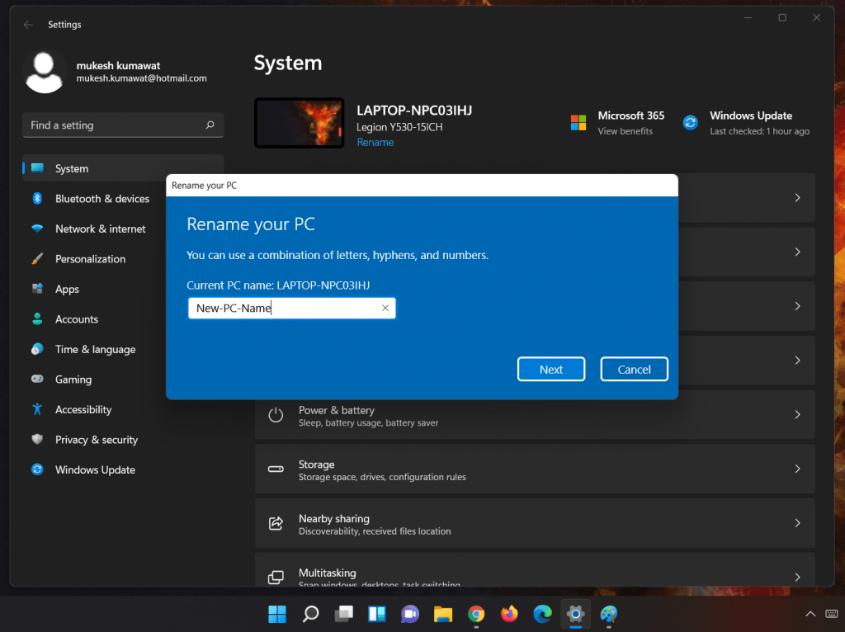Image resolution: width=845 pixels, height=632 pixels.
Task: Show hidden icons in system tray
Action: coord(810,614)
